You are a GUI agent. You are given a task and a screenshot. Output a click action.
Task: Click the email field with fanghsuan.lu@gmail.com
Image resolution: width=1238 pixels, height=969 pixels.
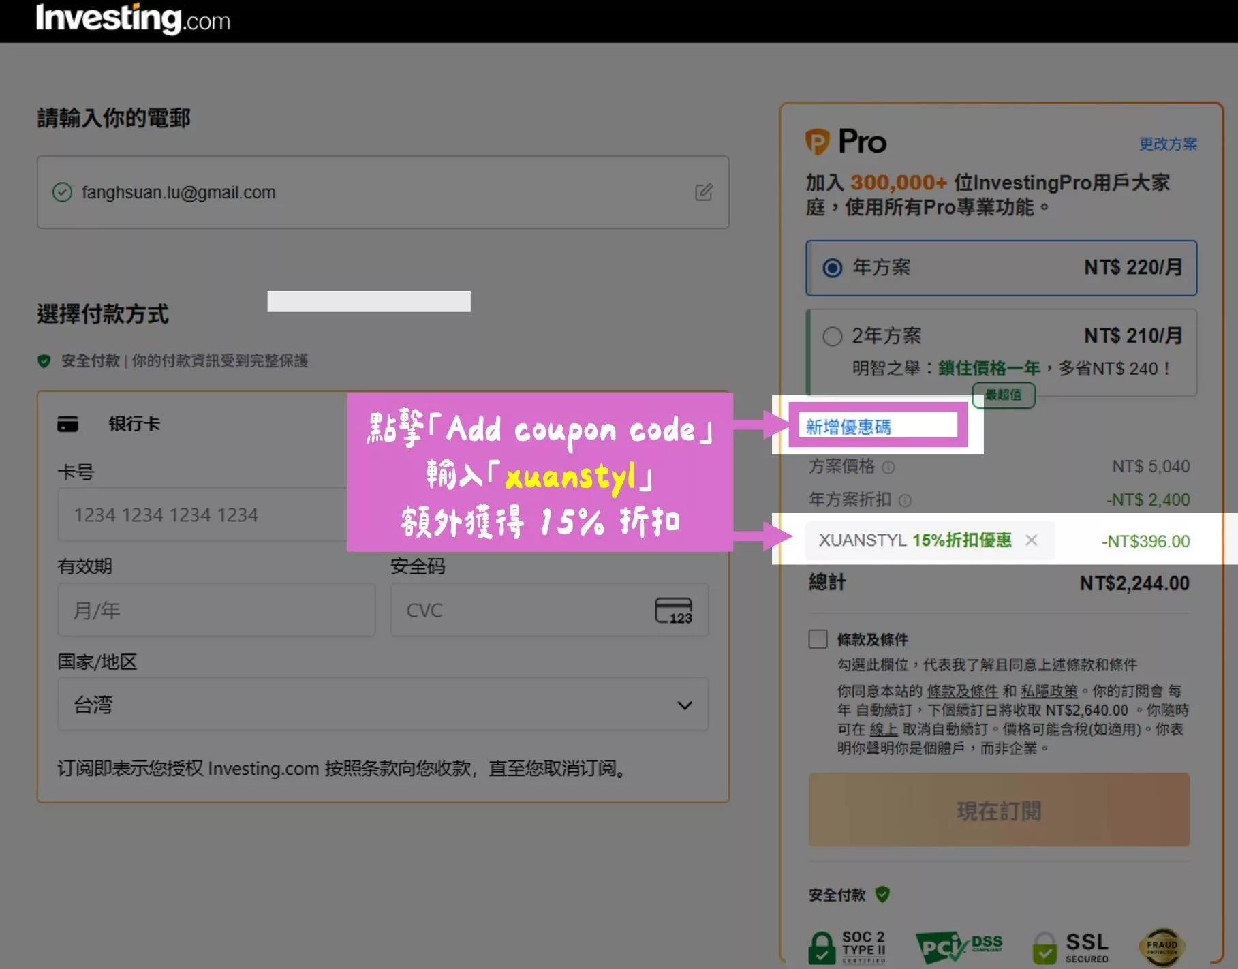(x=383, y=192)
